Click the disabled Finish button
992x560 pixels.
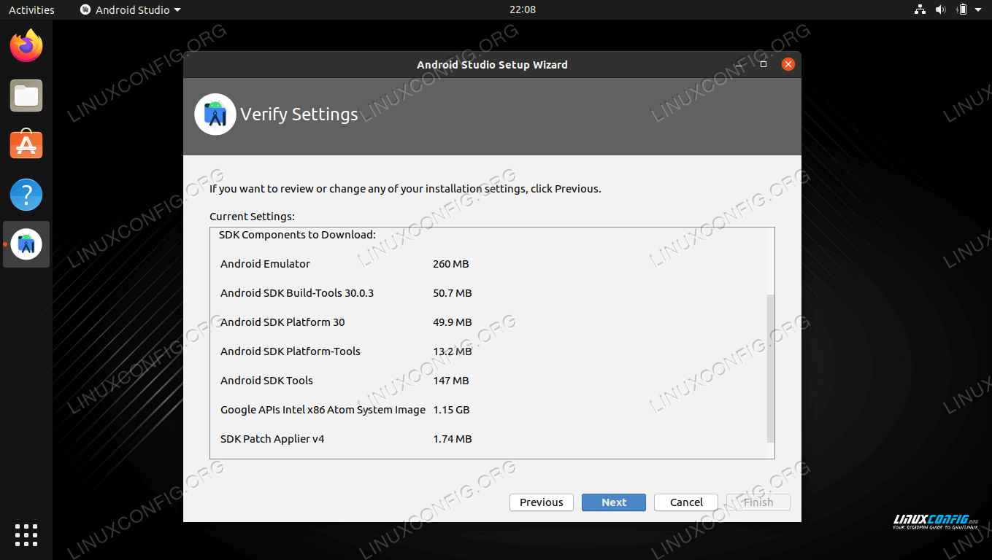(x=758, y=502)
